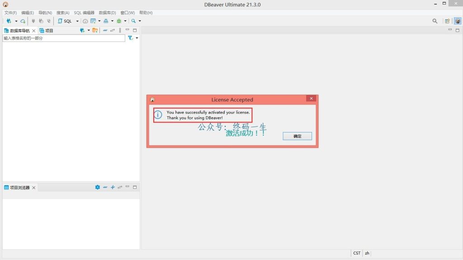Screen dimensions: 463x260
Task: Expand dropdown next to the task schedule icon
Action: click(99, 21)
